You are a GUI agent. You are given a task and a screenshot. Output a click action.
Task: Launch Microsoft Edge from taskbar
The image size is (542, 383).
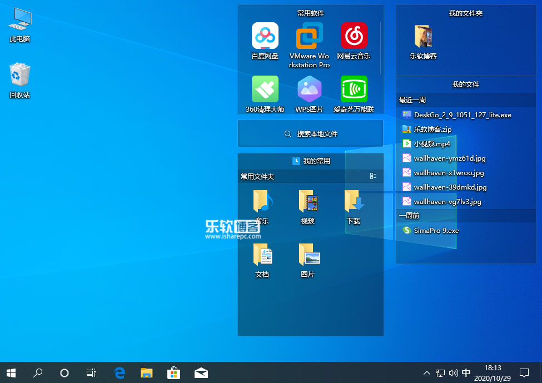(x=120, y=372)
